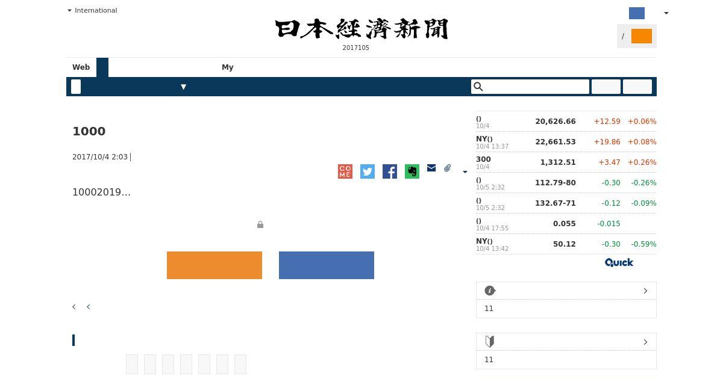Open the Nikkei average 20,626.66 row

pyautogui.click(x=566, y=122)
